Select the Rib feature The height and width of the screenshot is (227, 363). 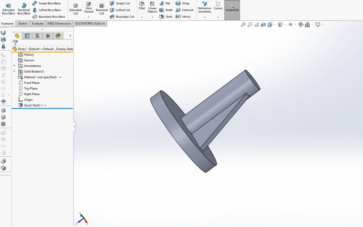pos(165,3)
